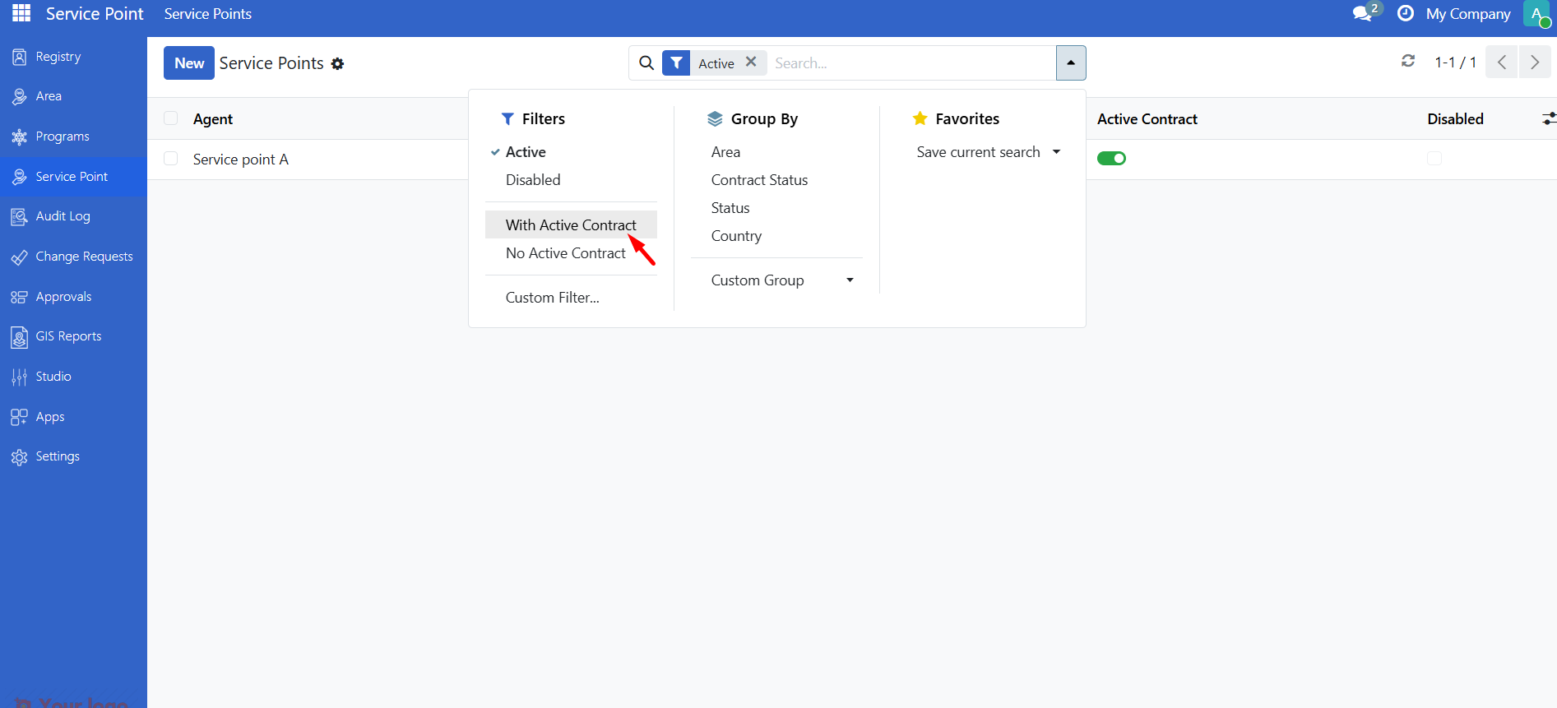Go to previous page arrow
The image size is (1557, 708).
(x=1501, y=62)
